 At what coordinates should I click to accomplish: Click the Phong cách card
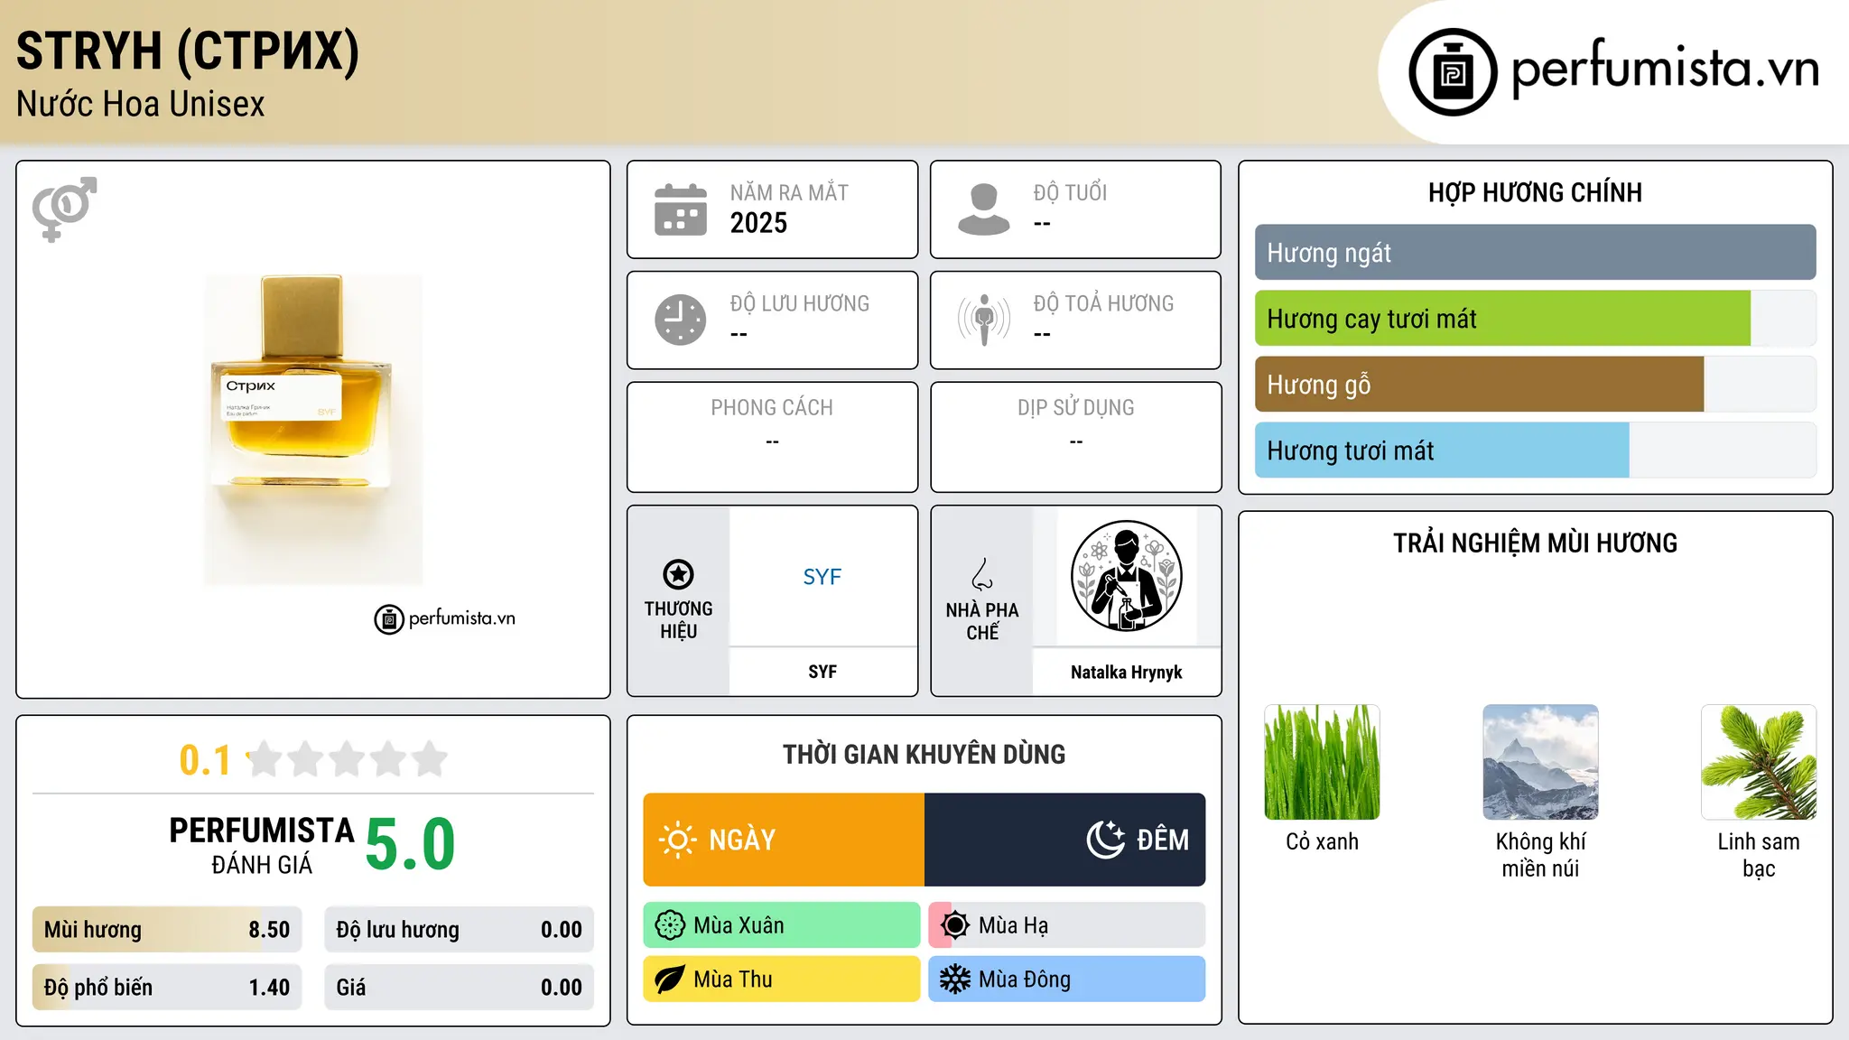[772, 437]
